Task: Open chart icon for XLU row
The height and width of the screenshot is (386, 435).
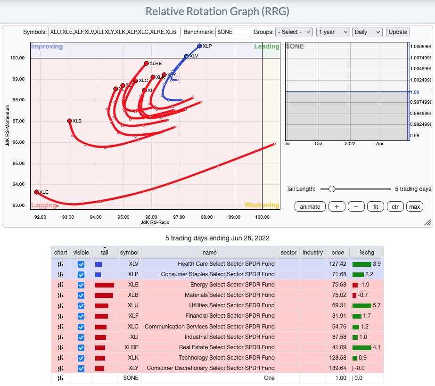Action: [60, 305]
